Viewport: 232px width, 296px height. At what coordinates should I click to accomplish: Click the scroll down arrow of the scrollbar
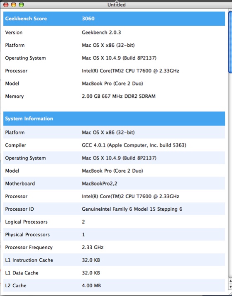point(230,287)
